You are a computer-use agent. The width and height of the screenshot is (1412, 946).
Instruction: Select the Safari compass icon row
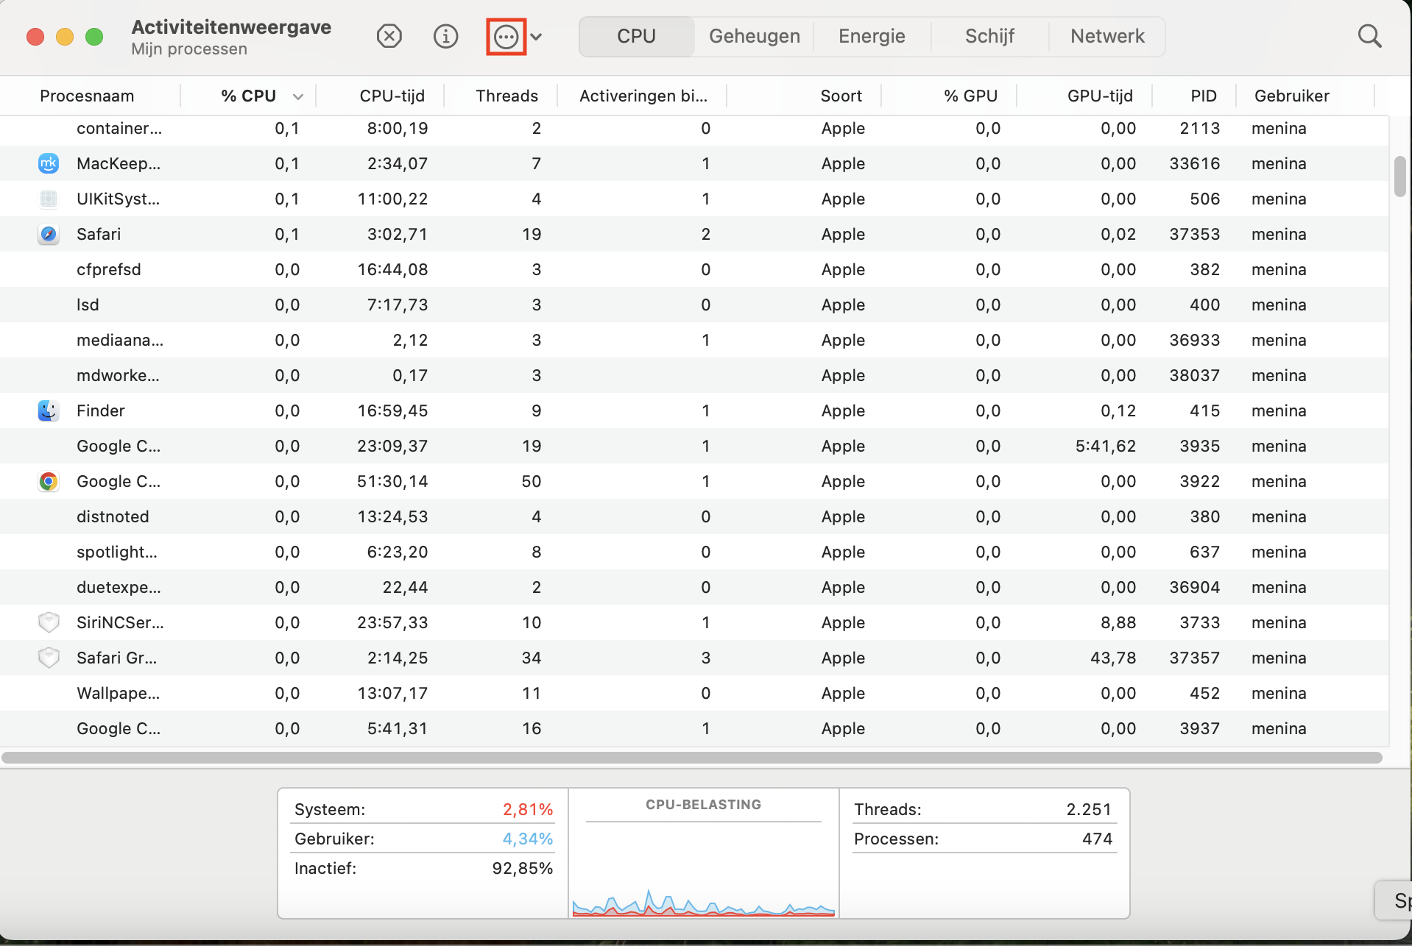point(49,234)
